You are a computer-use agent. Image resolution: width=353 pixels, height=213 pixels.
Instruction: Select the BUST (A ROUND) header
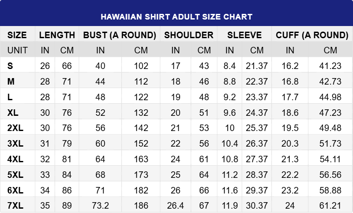click(120, 35)
